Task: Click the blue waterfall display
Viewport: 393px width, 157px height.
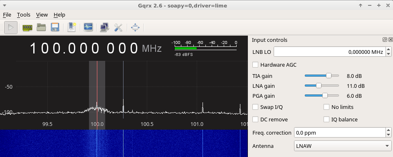Action: (x=124, y=143)
